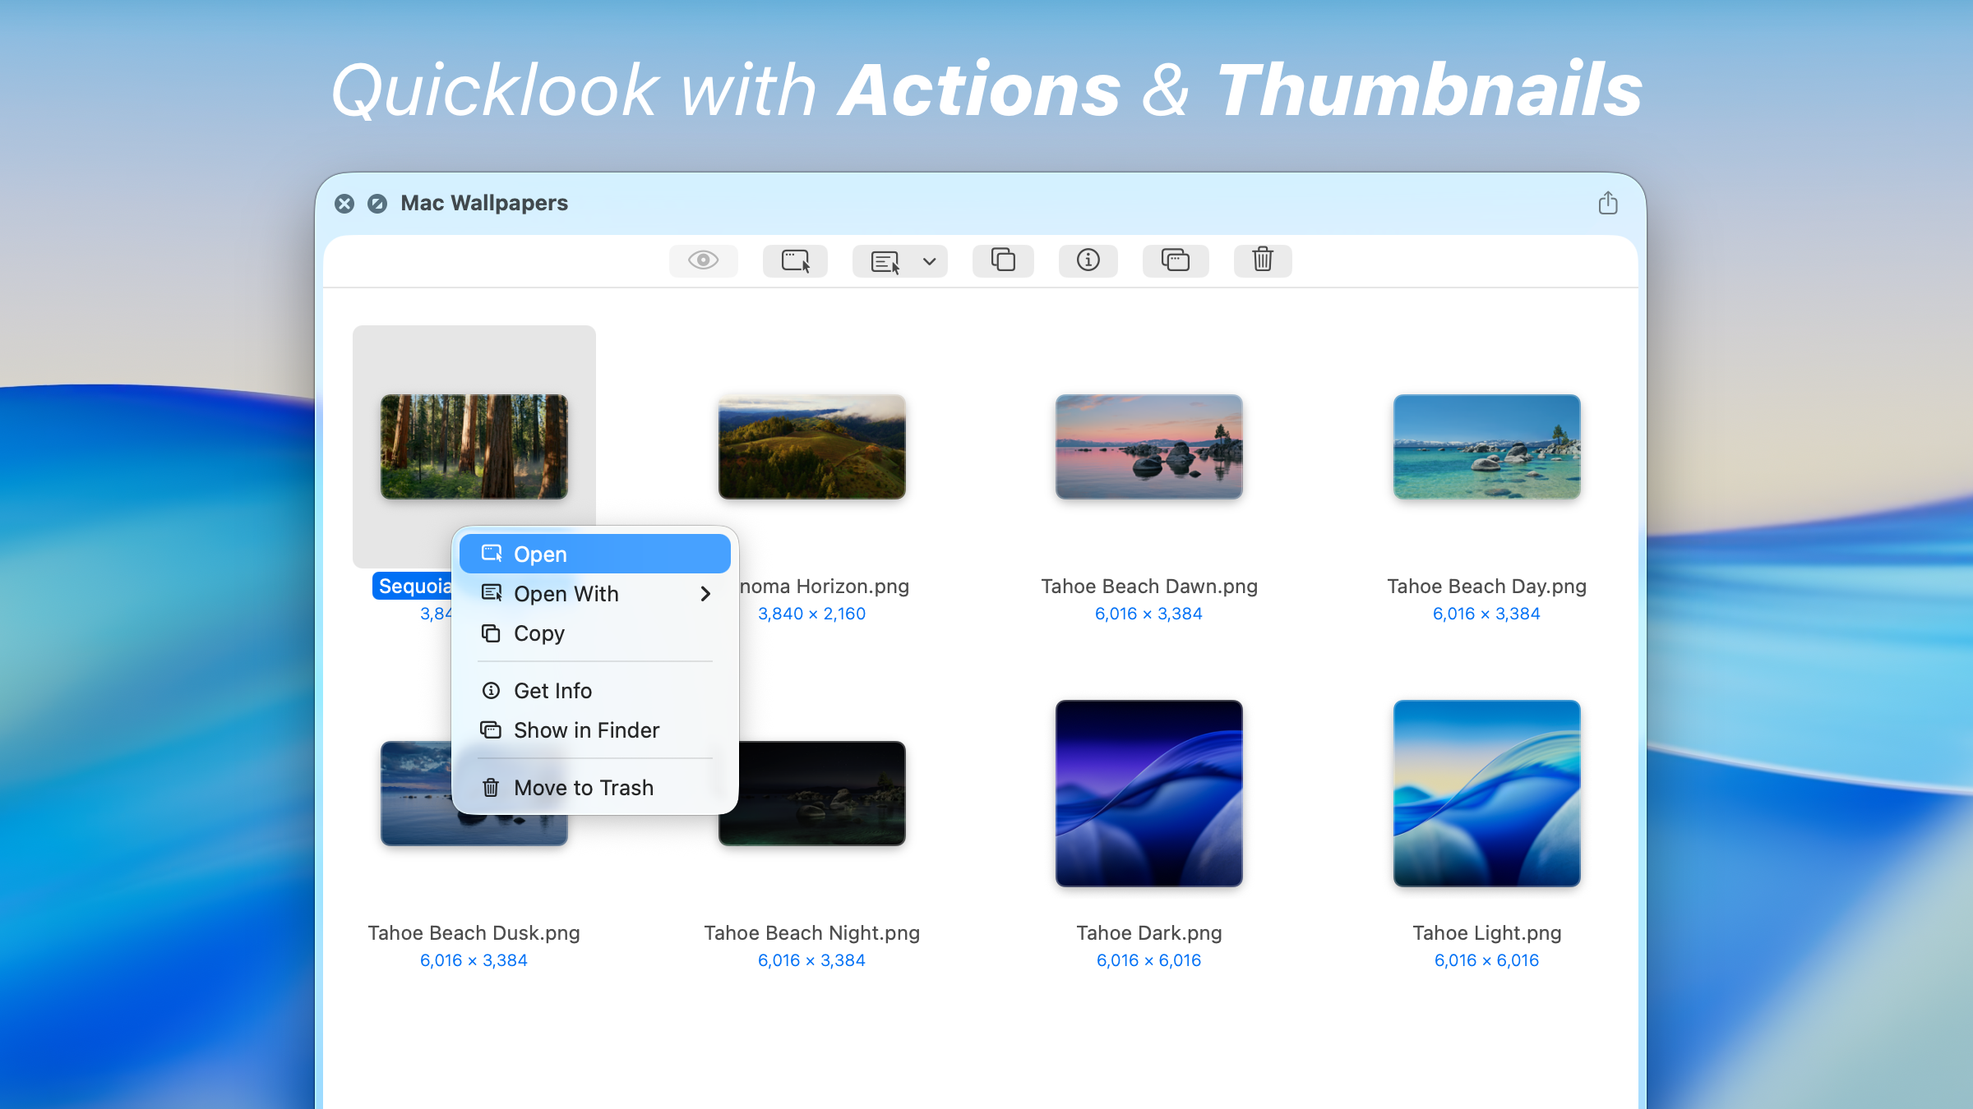Click the Show in Finder toolbar icon
This screenshot has width=1973, height=1109.
pos(1176,260)
